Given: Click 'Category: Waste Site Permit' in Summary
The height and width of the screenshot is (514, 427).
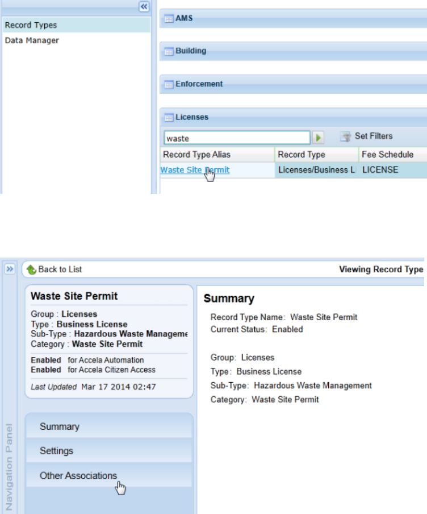Looking at the screenshot, I should pos(265,400).
